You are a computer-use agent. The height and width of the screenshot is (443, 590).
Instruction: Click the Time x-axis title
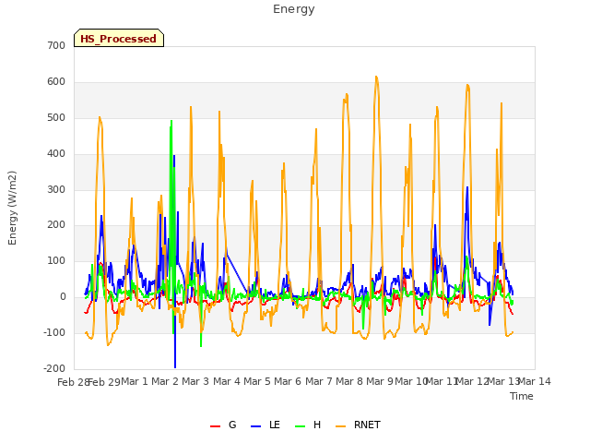pos(522,396)
